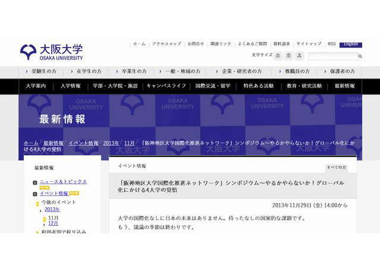The height and width of the screenshot is (253, 380).
Task: Open ニュース&トピックス sidebar link
Action: [x=63, y=182]
